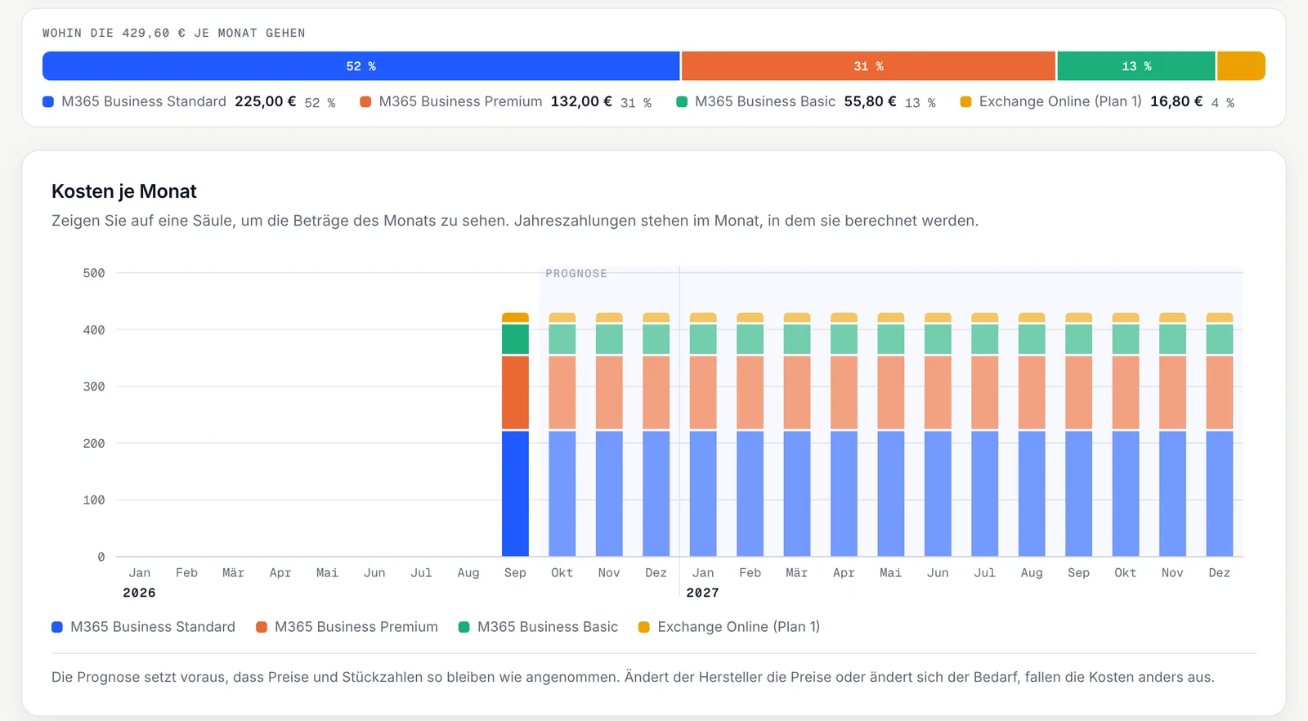
Task: Click the "2027" year label under the axis
Action: (703, 593)
